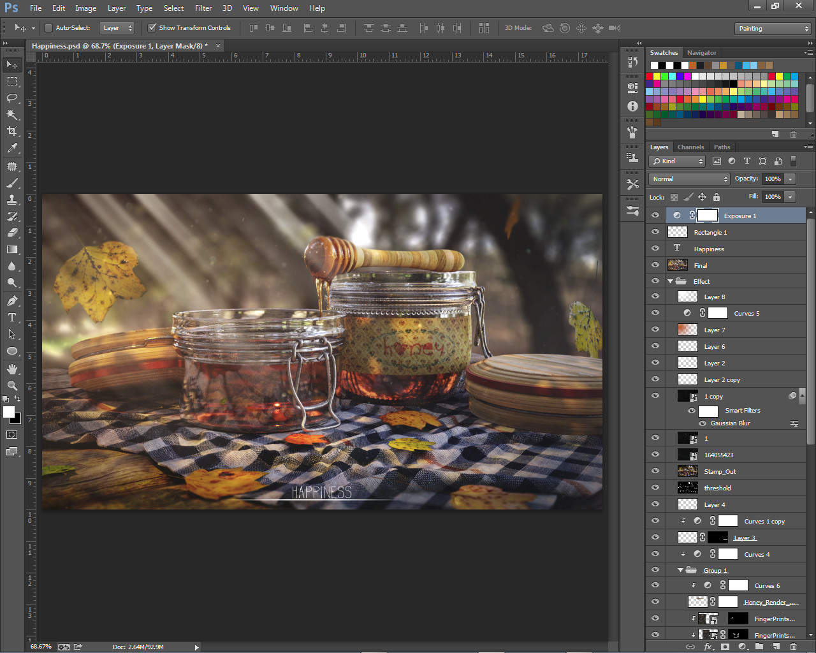Viewport: 816px width, 653px height.
Task: Pick the red swatch in the Swatches panel
Action: pyautogui.click(x=650, y=76)
